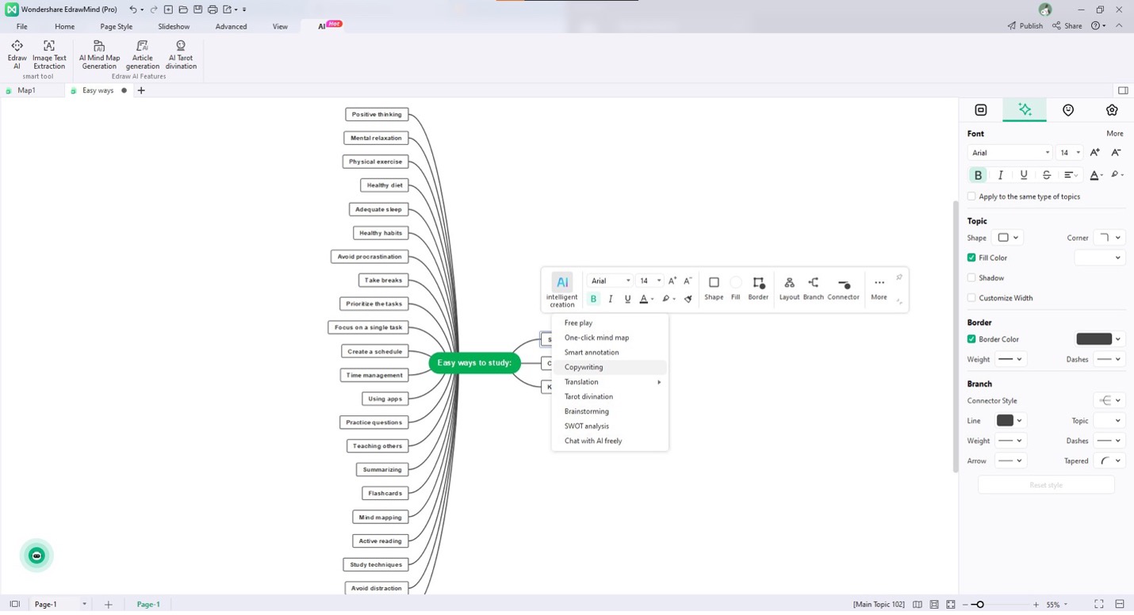Expand the Topic Shape dropdown

click(x=1008, y=238)
